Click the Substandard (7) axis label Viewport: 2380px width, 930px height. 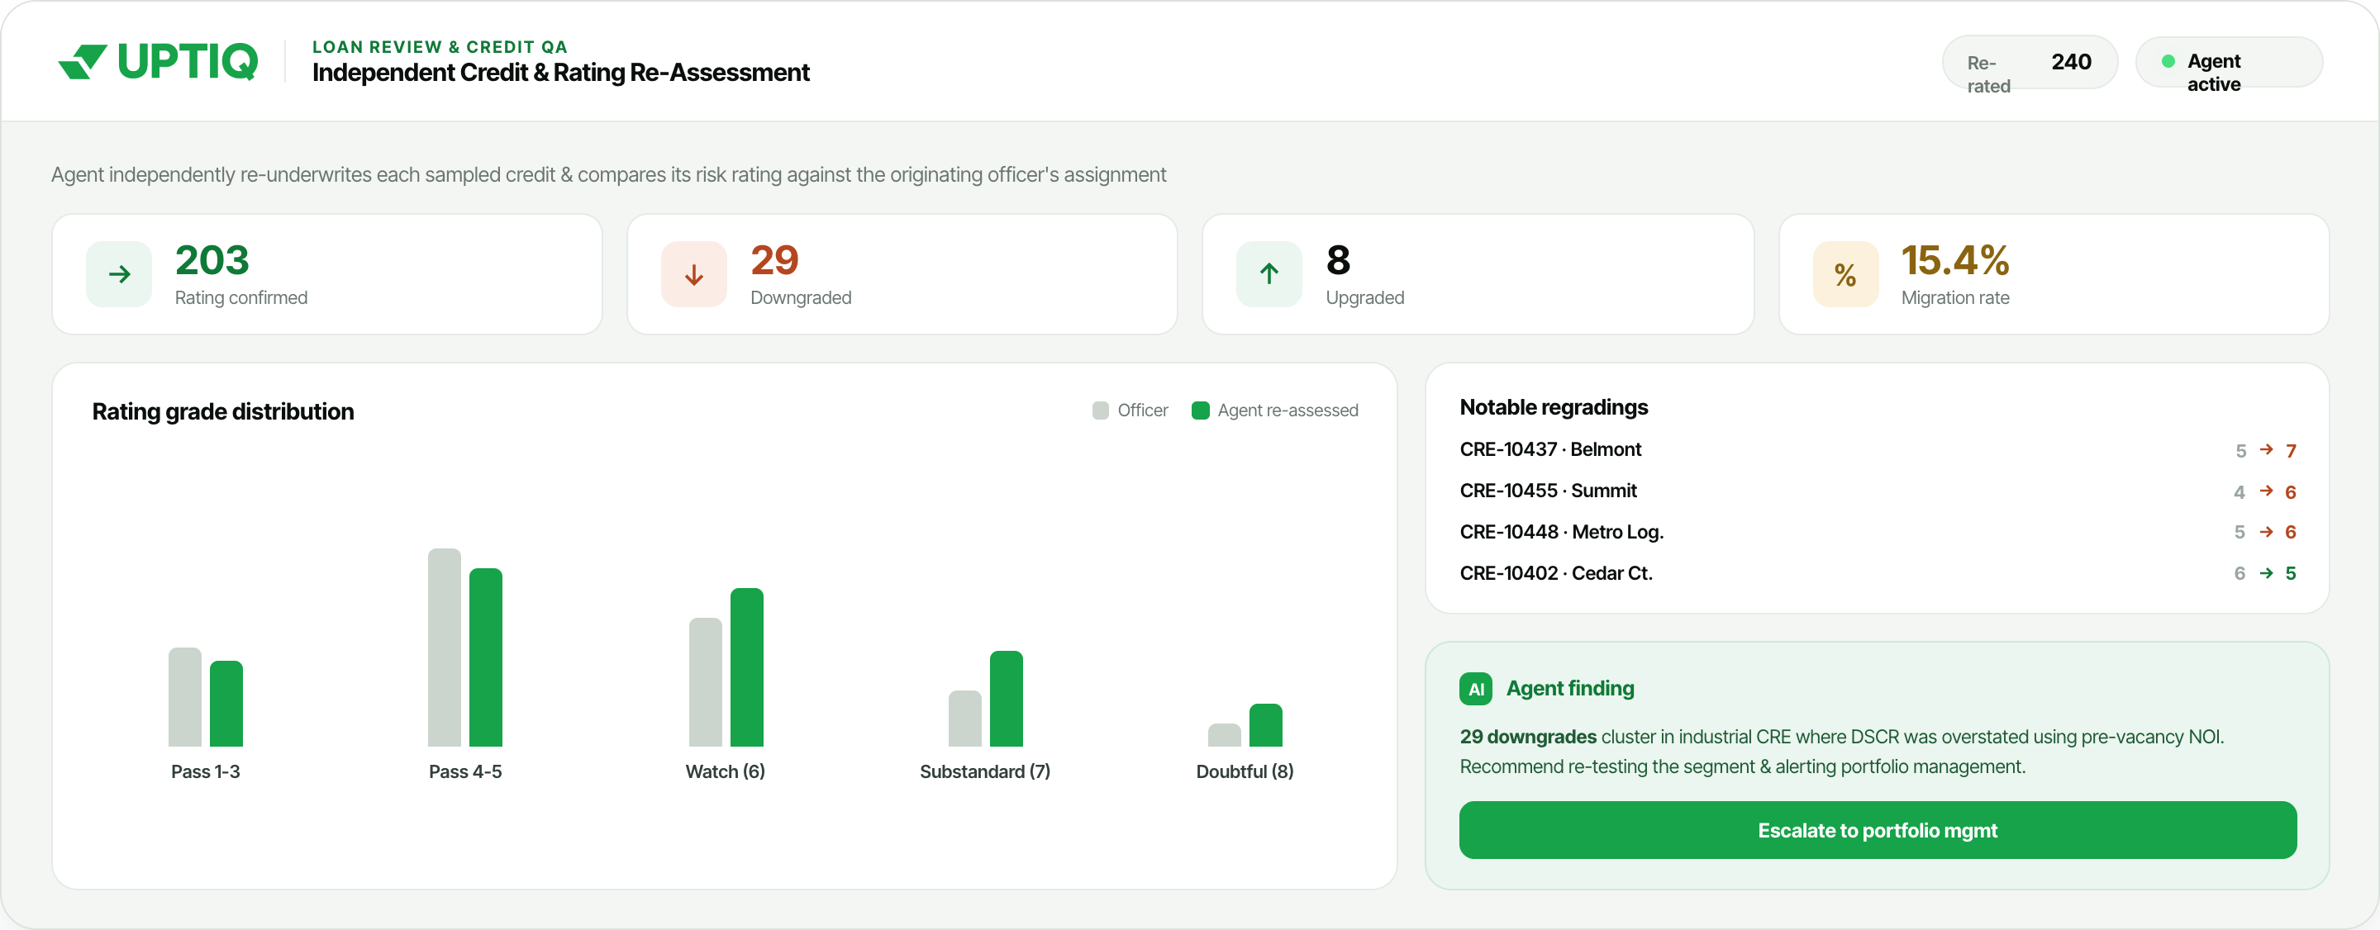(985, 772)
